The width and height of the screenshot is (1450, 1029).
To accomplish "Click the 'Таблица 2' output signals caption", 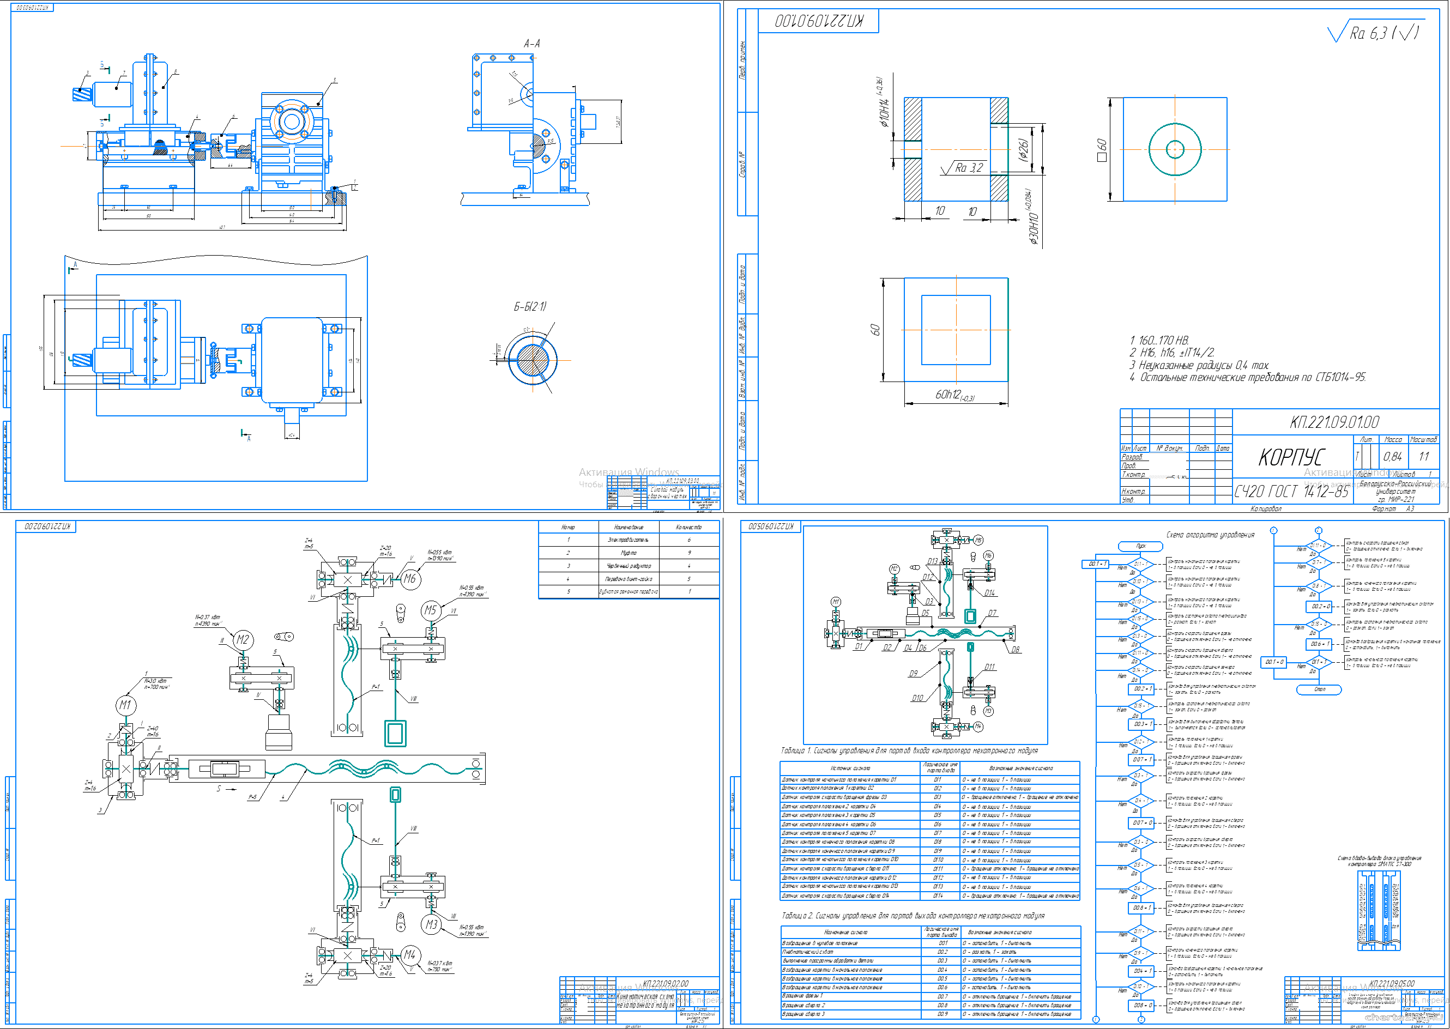I will coord(913,916).
